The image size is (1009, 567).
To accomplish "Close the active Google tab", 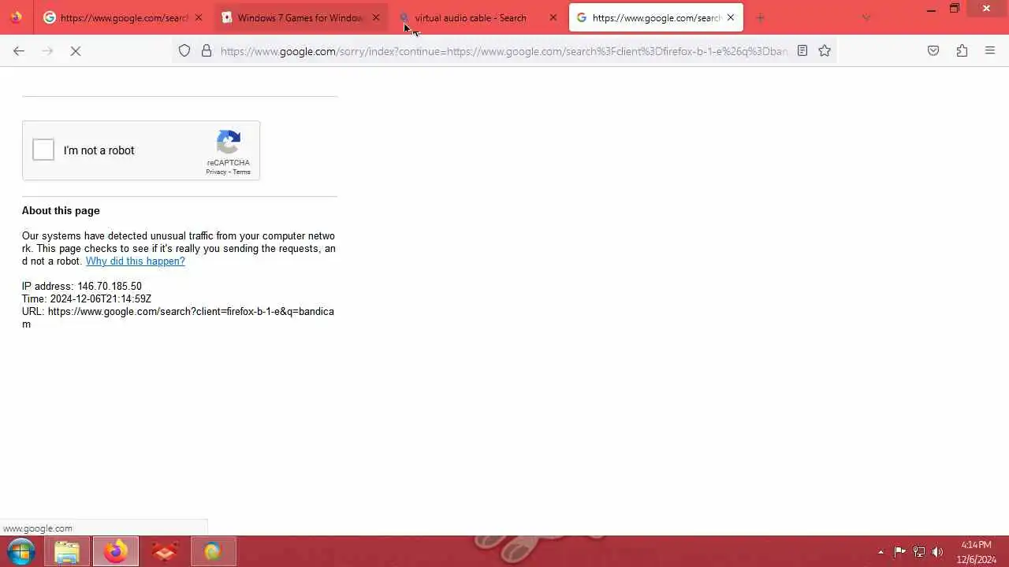I will click(731, 17).
